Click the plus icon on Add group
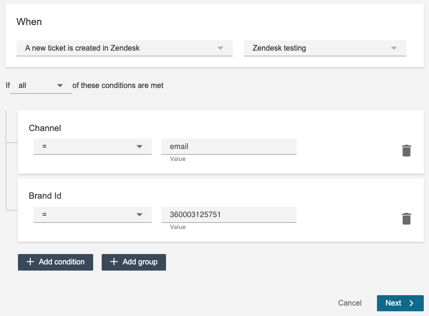Viewport: 429px width, 316px height. click(114, 262)
